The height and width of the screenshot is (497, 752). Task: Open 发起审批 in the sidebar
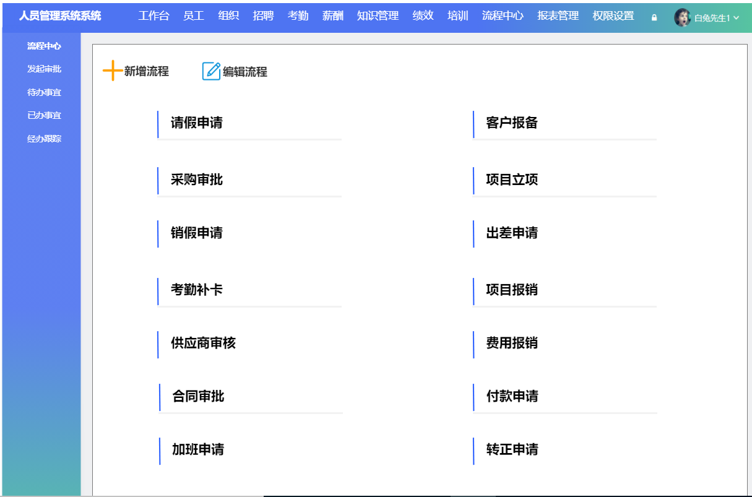point(41,68)
